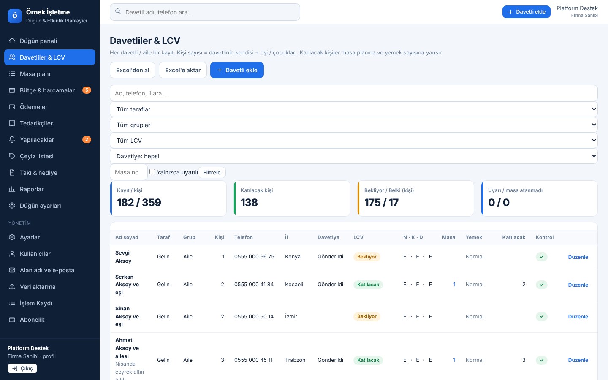Click Davetli ekle button below page title

pyautogui.click(x=237, y=70)
